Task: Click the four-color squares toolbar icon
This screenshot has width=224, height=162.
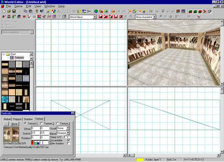Action: click(54, 11)
